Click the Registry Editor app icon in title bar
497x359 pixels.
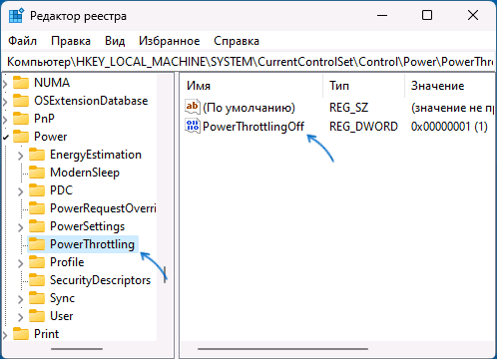click(x=16, y=16)
